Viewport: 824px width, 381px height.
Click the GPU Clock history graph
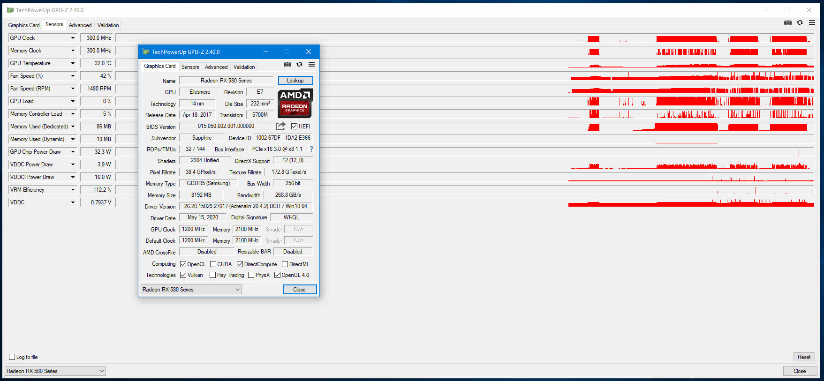click(x=465, y=38)
